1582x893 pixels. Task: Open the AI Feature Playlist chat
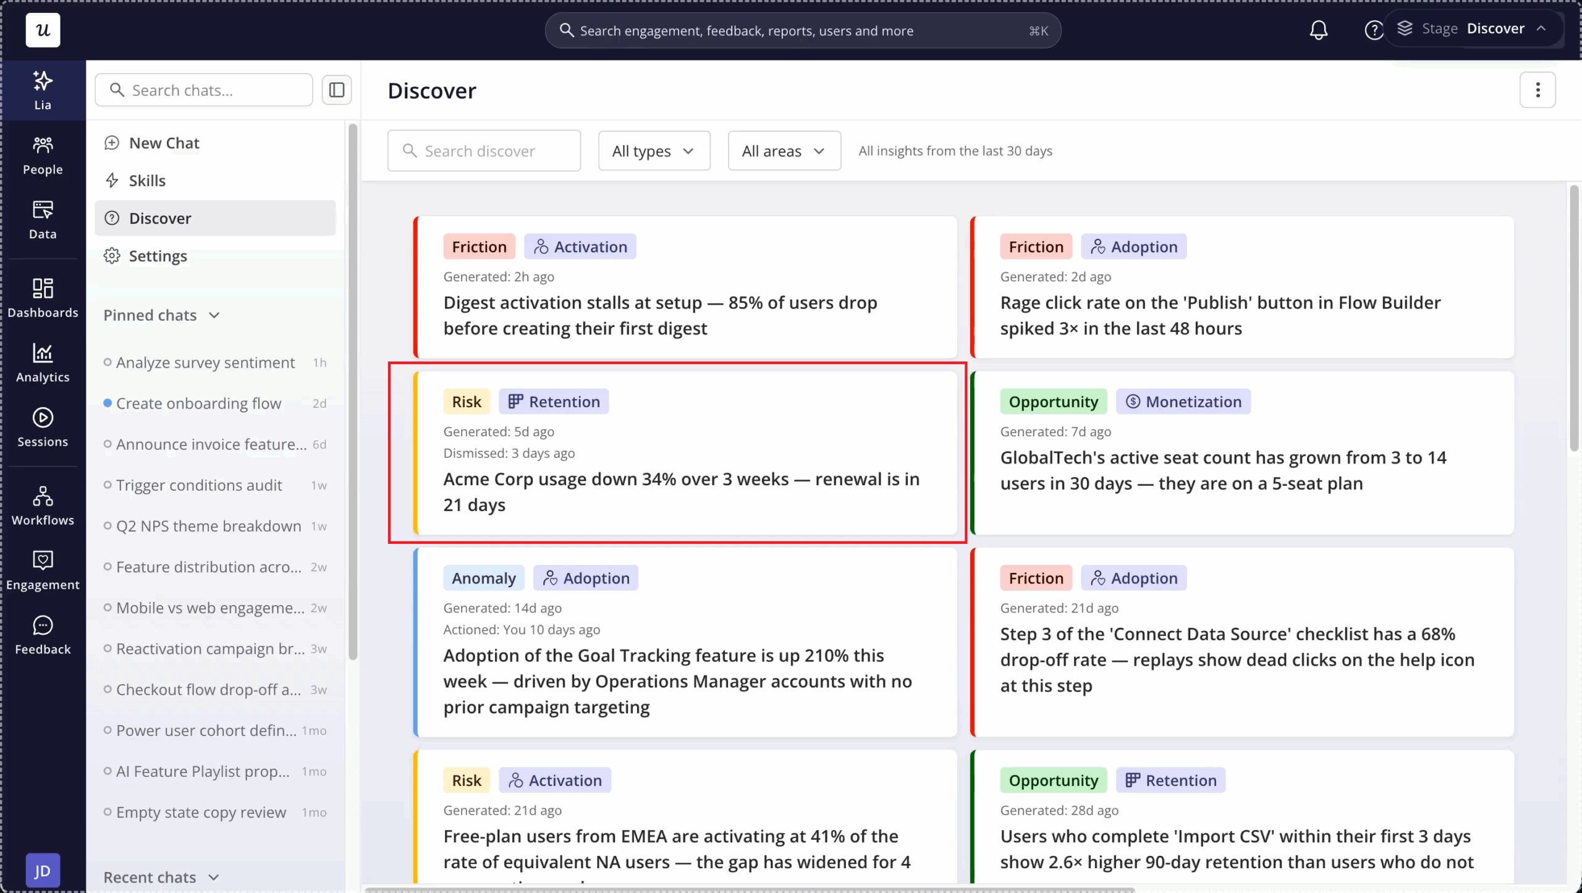pyautogui.click(x=215, y=771)
